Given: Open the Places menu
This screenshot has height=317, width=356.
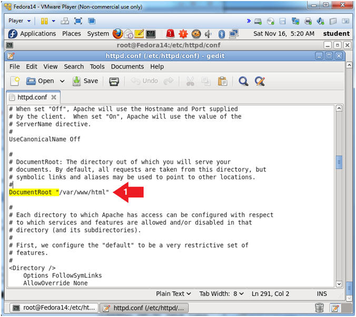Looking at the screenshot, I should pyautogui.click(x=72, y=34).
